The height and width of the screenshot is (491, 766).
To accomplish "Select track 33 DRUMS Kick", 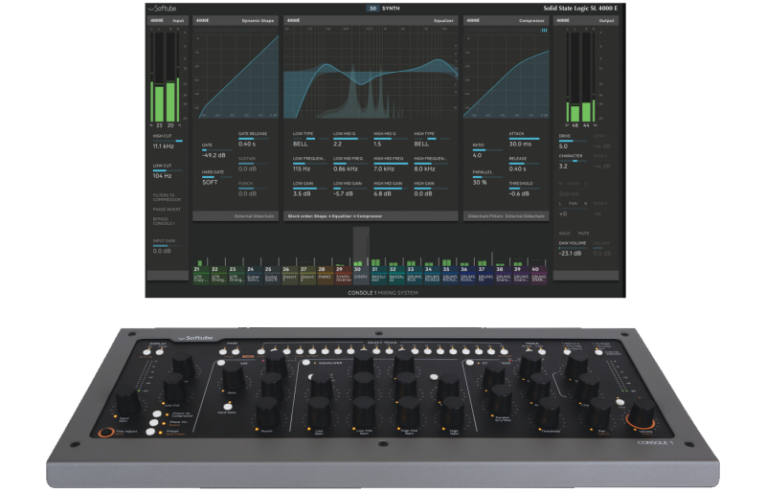I will tap(415, 275).
